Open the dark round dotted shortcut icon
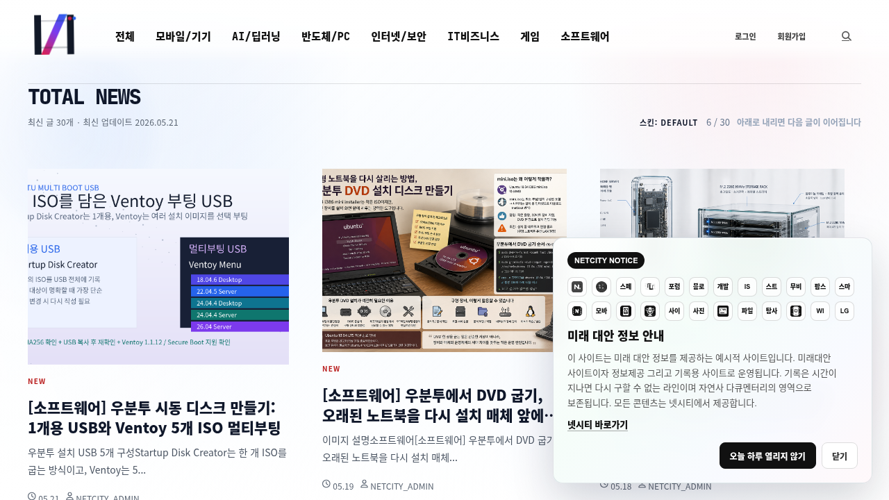Screen dimensions: 889x500 click(x=601, y=287)
